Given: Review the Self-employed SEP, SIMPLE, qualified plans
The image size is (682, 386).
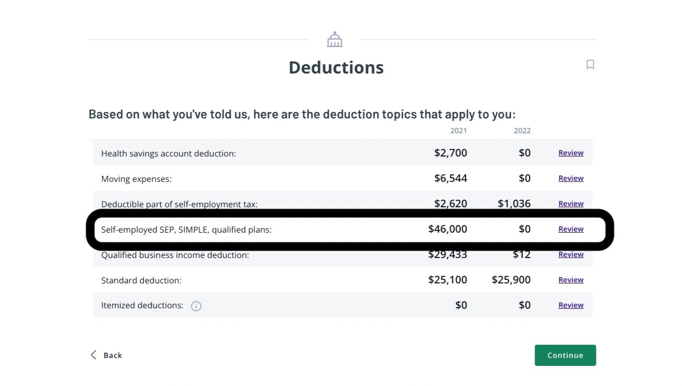Looking at the screenshot, I should pyautogui.click(x=571, y=229).
